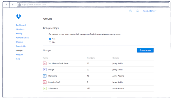Click the Create group button
The height and width of the screenshot is (101, 174).
[145, 50]
